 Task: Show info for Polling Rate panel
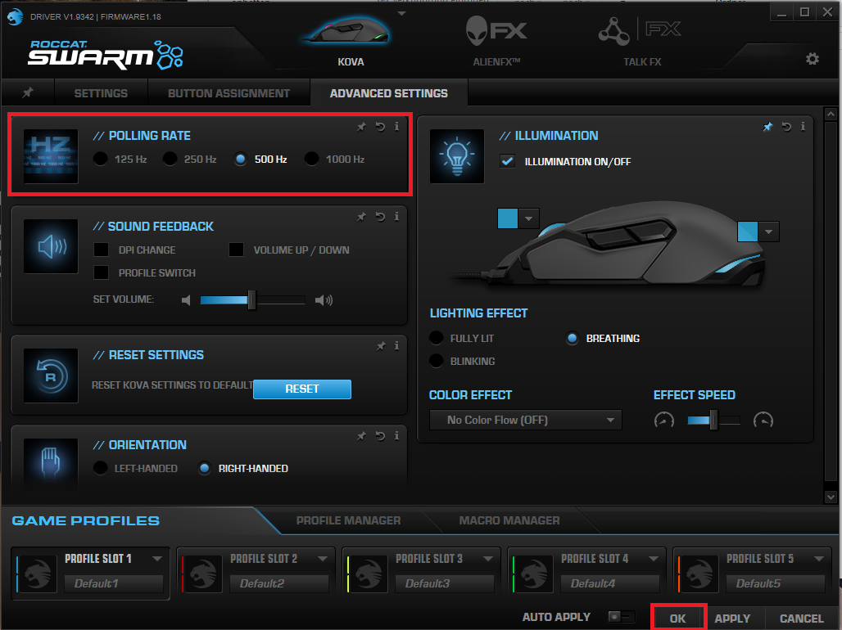coord(396,127)
